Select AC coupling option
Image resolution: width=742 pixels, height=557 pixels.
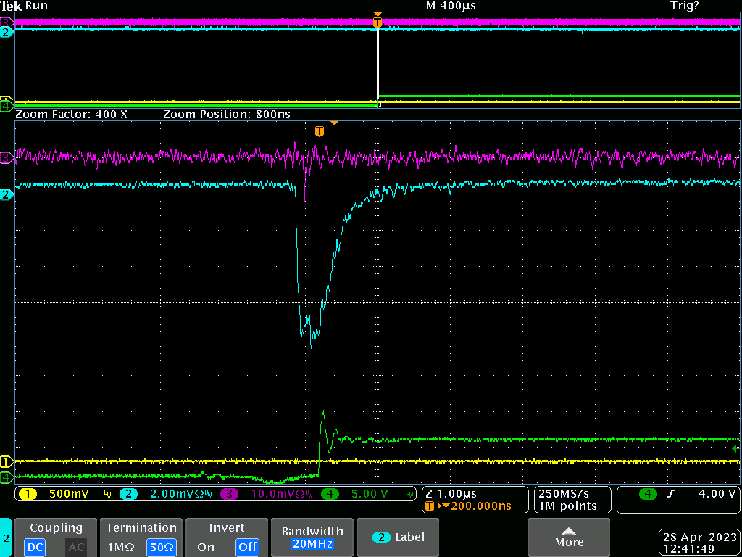click(76, 547)
